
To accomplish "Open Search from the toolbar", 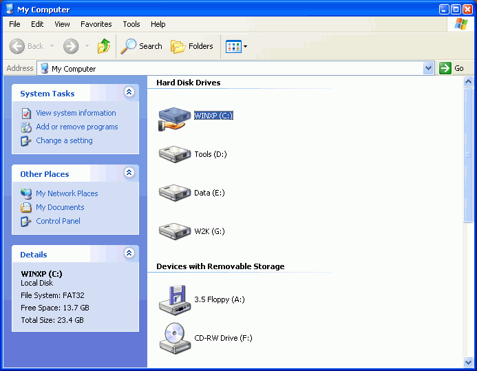I will coord(141,46).
